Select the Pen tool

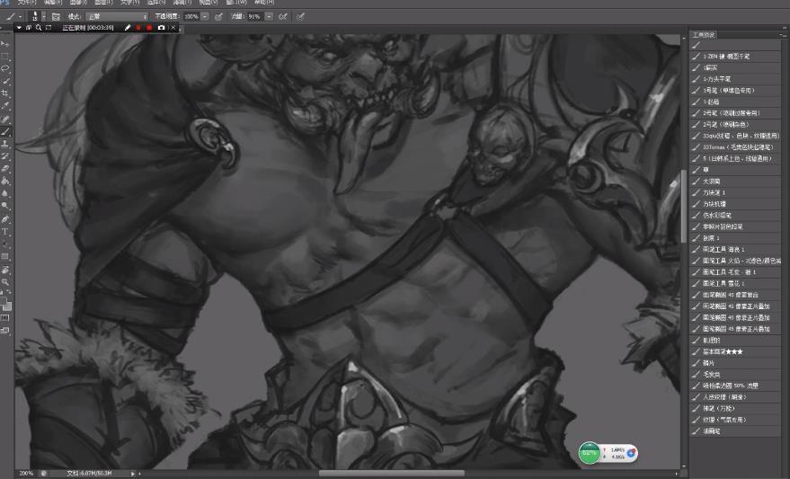coord(5,219)
